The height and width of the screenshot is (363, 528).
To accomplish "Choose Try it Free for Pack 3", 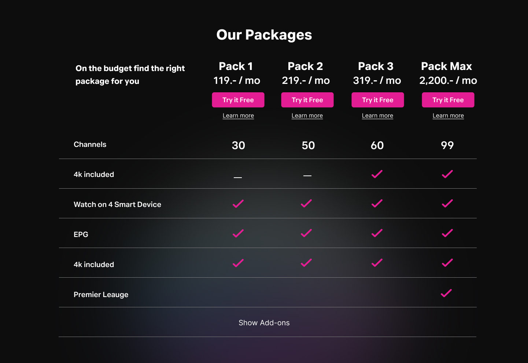I will point(378,100).
